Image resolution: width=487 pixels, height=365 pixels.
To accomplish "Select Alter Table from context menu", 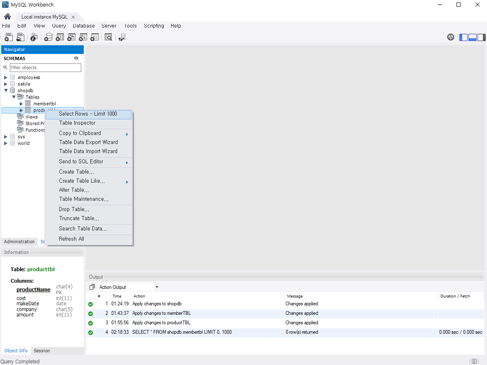I will pos(89,190).
